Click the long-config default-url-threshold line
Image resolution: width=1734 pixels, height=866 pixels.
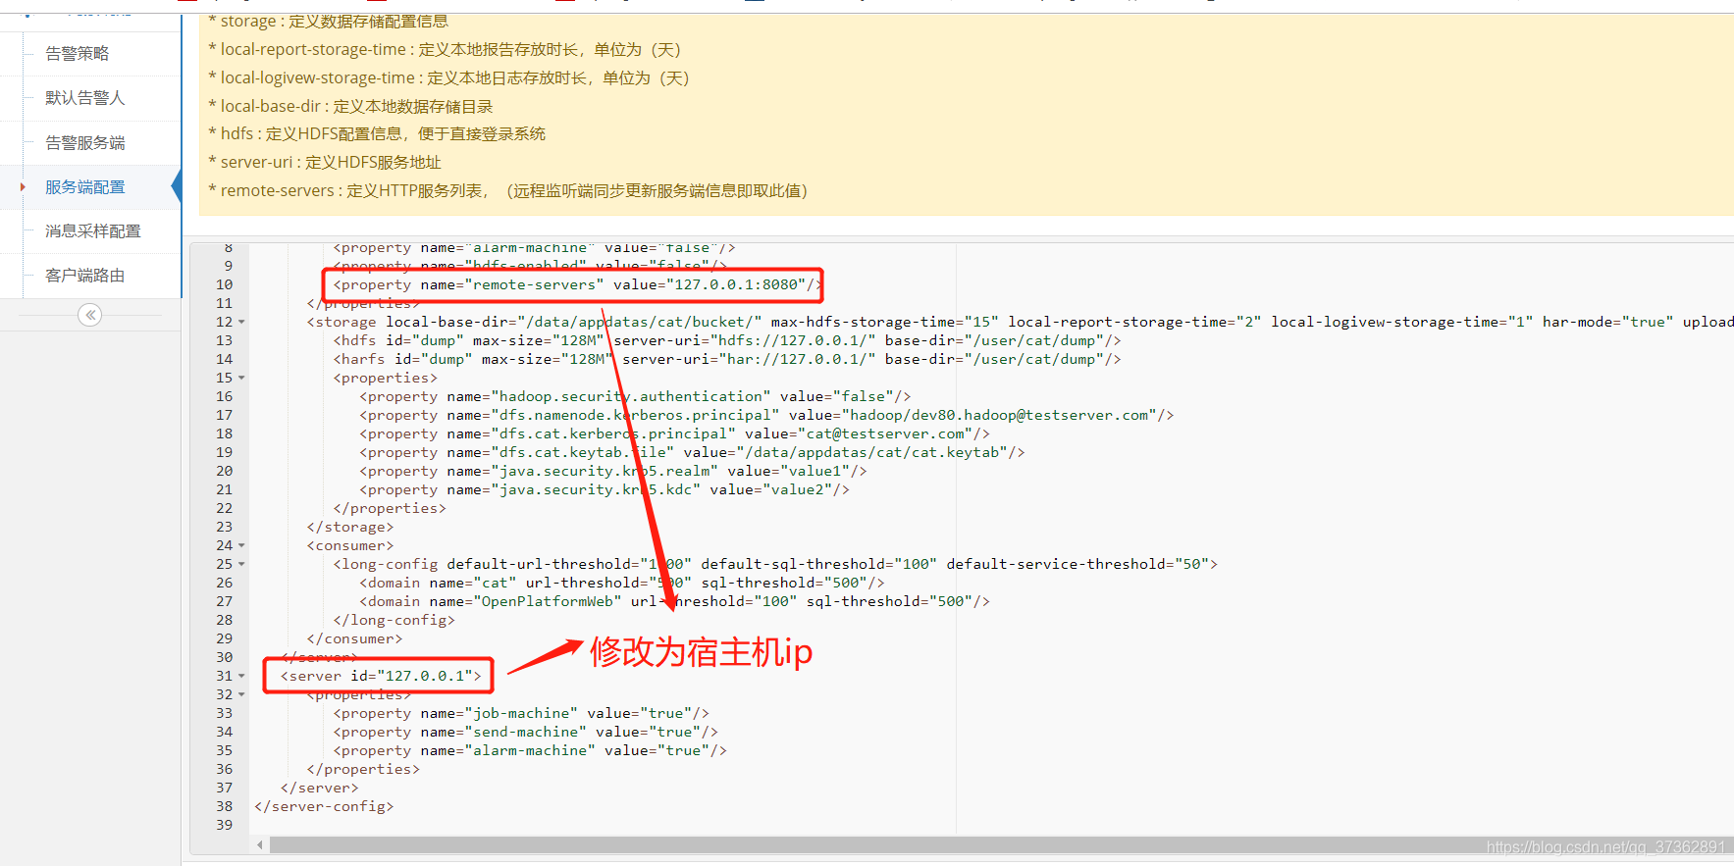click(x=774, y=564)
